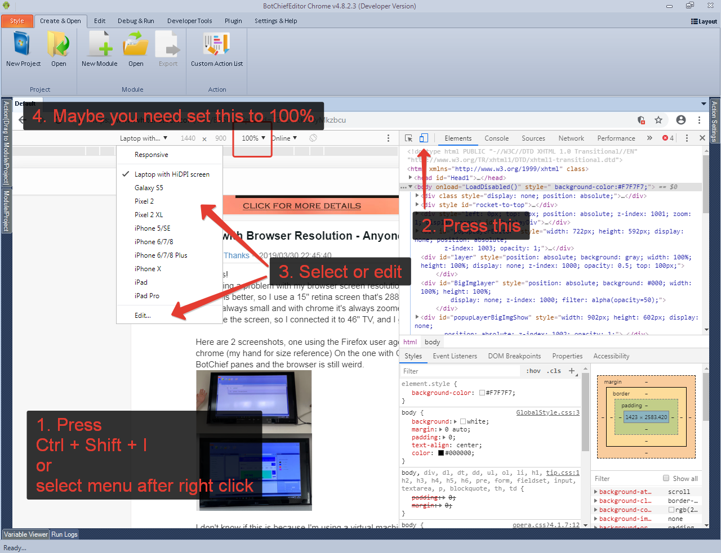This screenshot has height=553, width=721.
Task: Click the user profile avatar icon
Action: [x=680, y=120]
